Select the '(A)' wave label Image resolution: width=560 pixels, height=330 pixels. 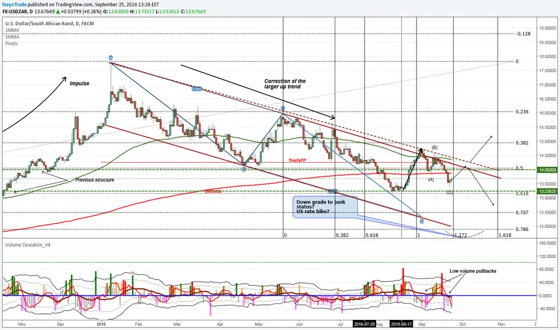(x=431, y=179)
